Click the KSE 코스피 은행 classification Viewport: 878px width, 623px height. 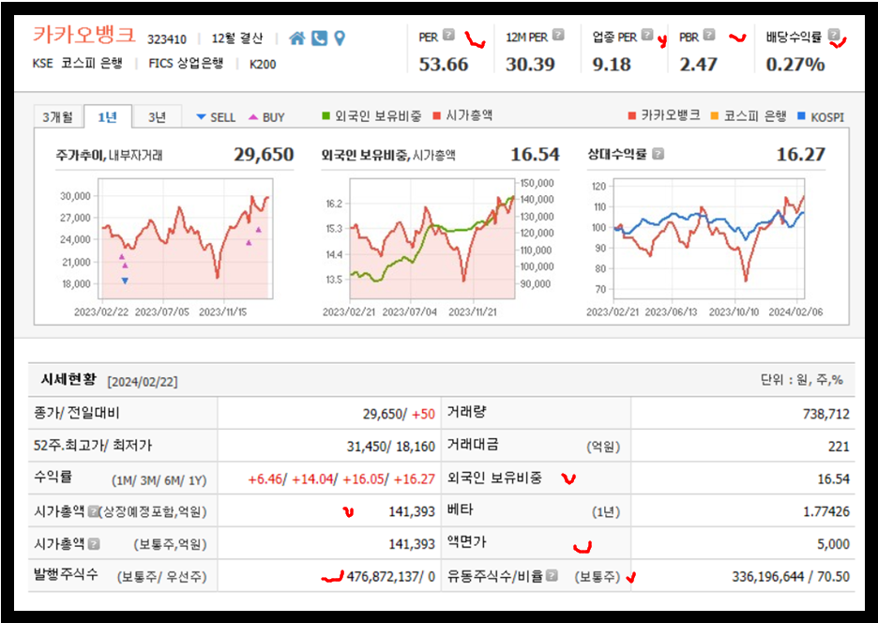(77, 63)
